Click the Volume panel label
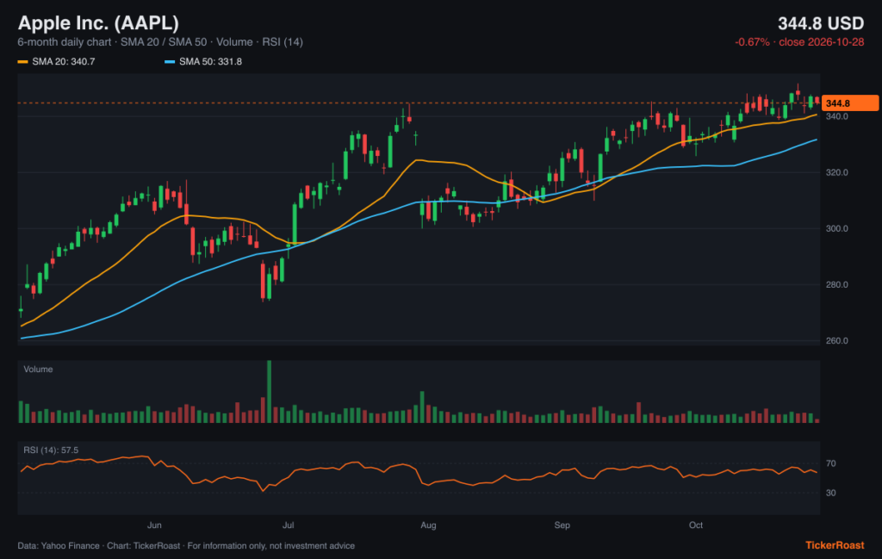Viewport: 882px width, 559px height. [x=38, y=370]
